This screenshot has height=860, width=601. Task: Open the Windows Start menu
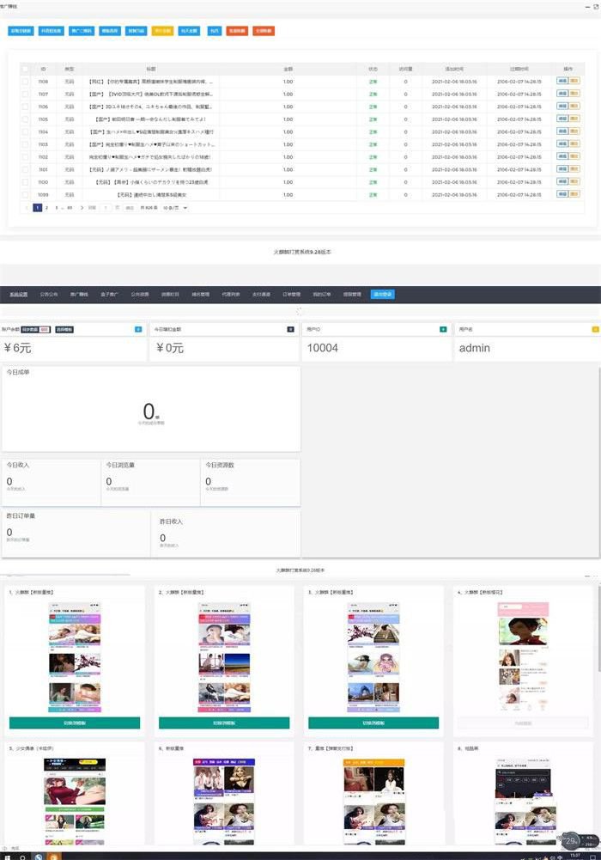5,856
